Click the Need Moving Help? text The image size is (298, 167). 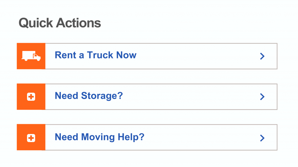[100, 137]
